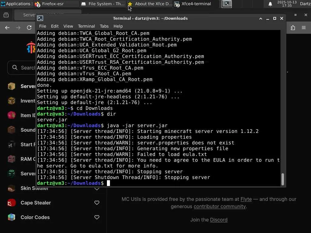Screen dimensions: 311x233
Task: Toggle the Skin Stealer favorite heart
Action: click(97, 189)
